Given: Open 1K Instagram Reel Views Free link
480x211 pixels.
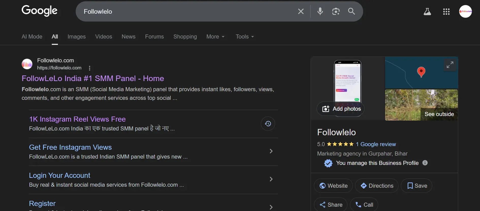Looking at the screenshot, I should pos(77,119).
